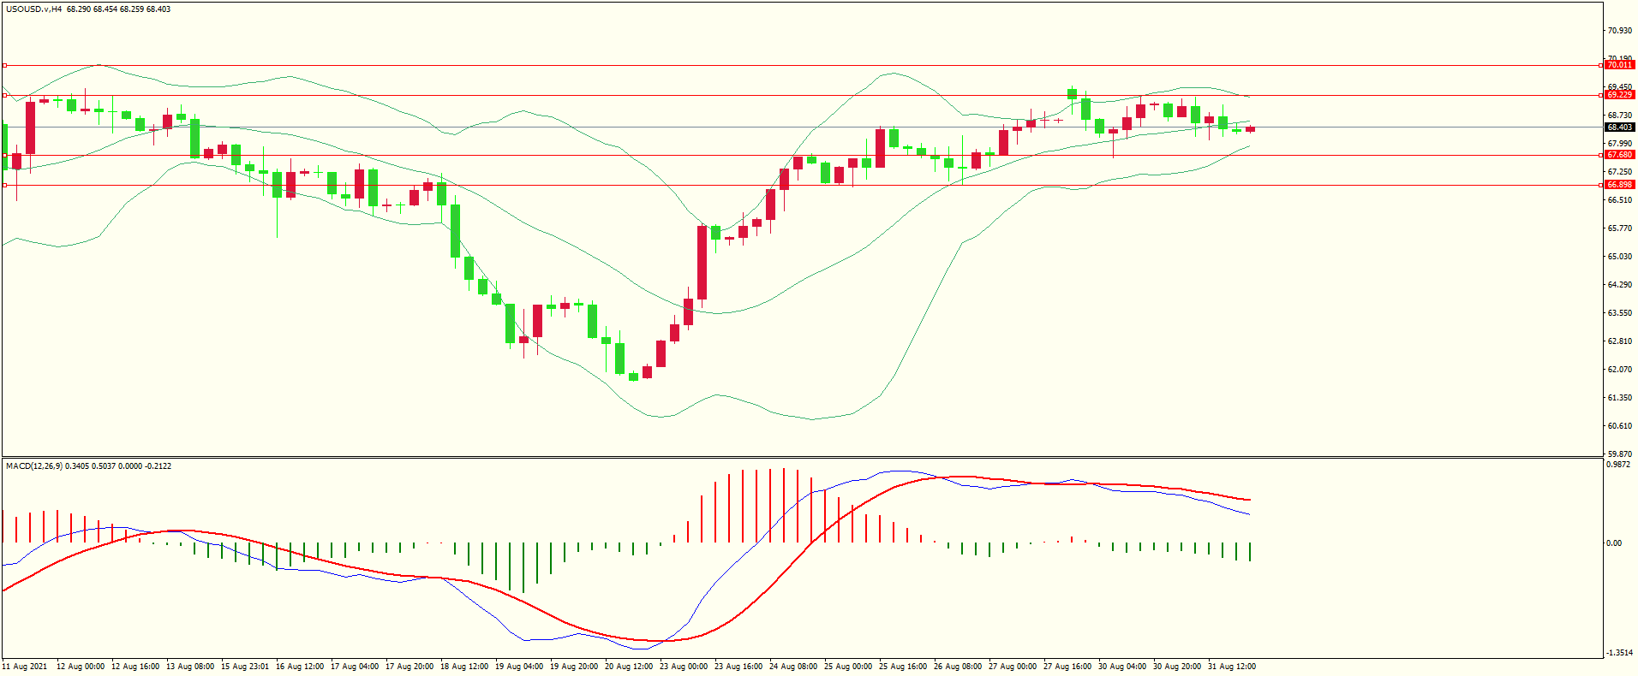Viewport: 1638px width, 676px height.
Task: Click the 30 Aug 20:00 time label
Action: coord(1177,667)
